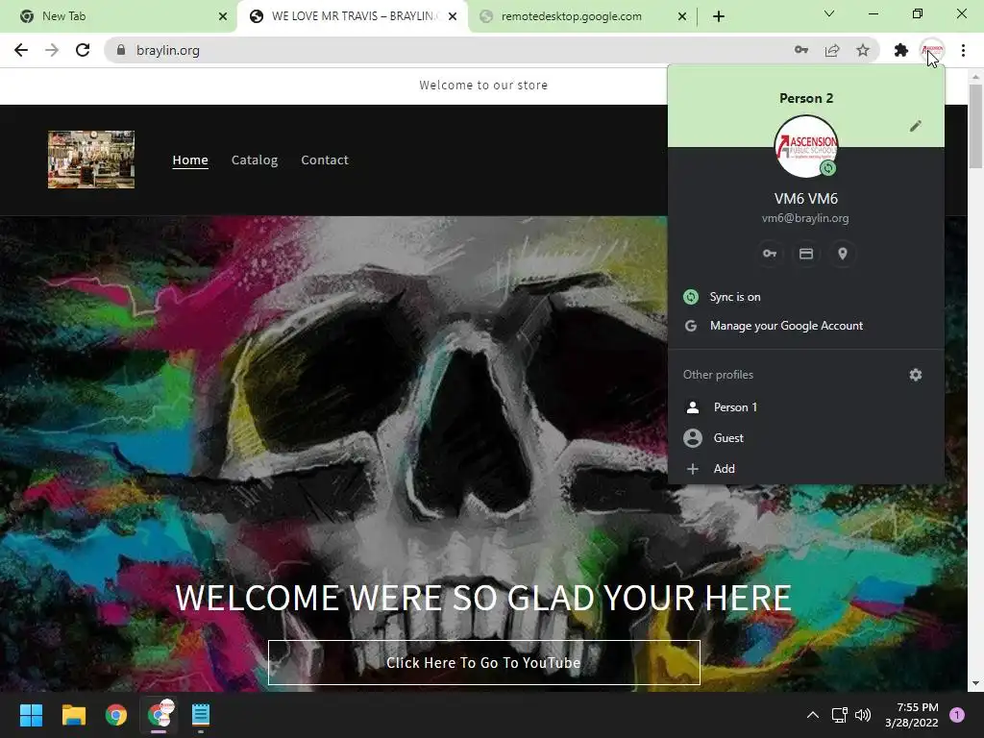The height and width of the screenshot is (738, 984).
Task: Click the network icon in system tray
Action: coord(839,715)
